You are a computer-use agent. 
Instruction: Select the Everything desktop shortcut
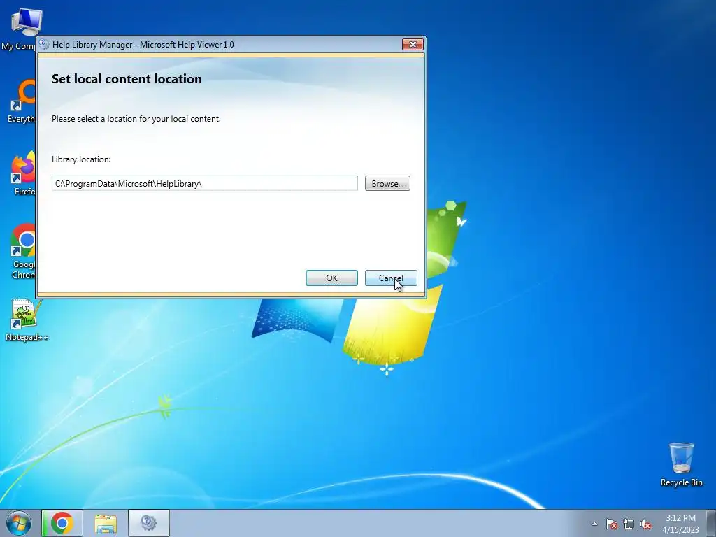click(x=20, y=101)
